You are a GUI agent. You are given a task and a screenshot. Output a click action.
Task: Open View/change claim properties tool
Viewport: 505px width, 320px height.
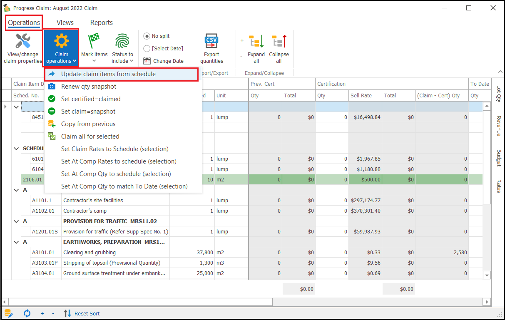23,49
